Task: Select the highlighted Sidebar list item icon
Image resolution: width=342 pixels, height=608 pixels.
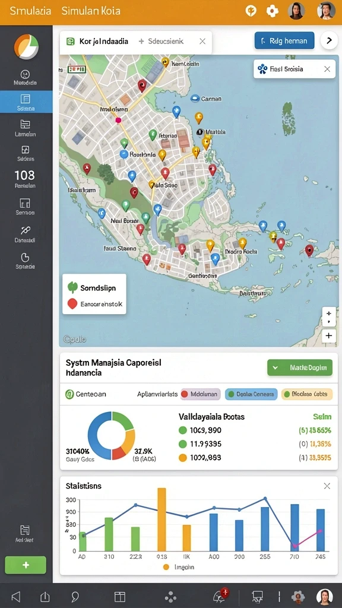Action: (25, 99)
